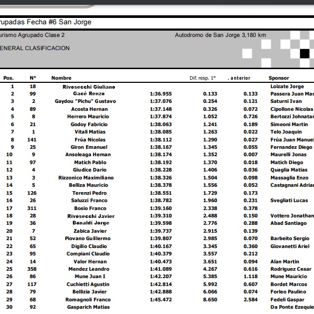Viewport: 314px width, 314px height.
Task: Click the Sponsor column header
Action: pos(279,78)
